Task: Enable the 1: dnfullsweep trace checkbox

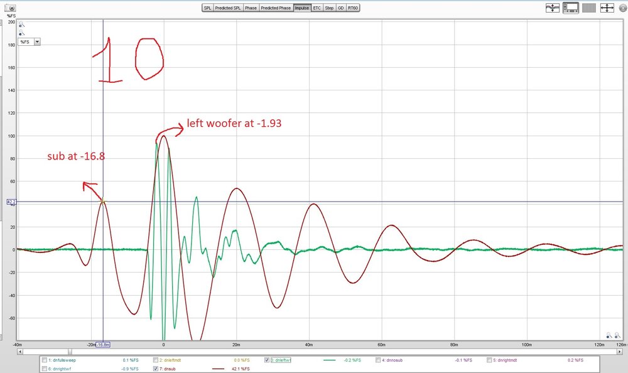Action: point(45,360)
